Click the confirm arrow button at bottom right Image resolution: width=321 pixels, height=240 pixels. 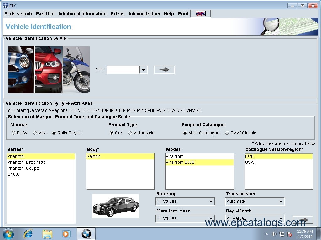(x=303, y=220)
